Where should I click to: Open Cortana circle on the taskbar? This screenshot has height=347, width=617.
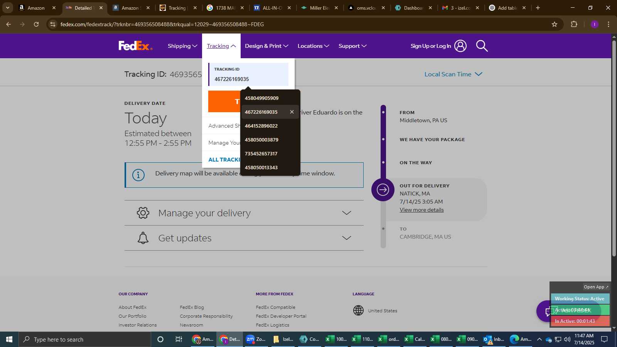click(x=160, y=339)
